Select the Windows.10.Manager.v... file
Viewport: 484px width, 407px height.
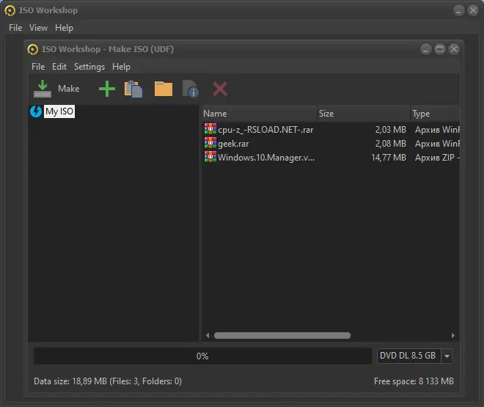(x=266, y=158)
